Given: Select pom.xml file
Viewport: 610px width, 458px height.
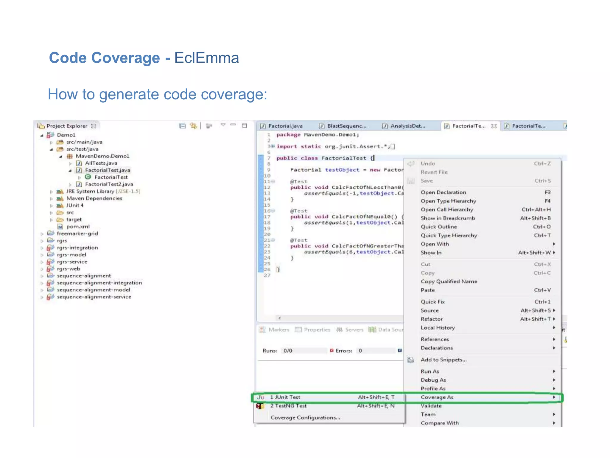Looking at the screenshot, I should [78, 227].
